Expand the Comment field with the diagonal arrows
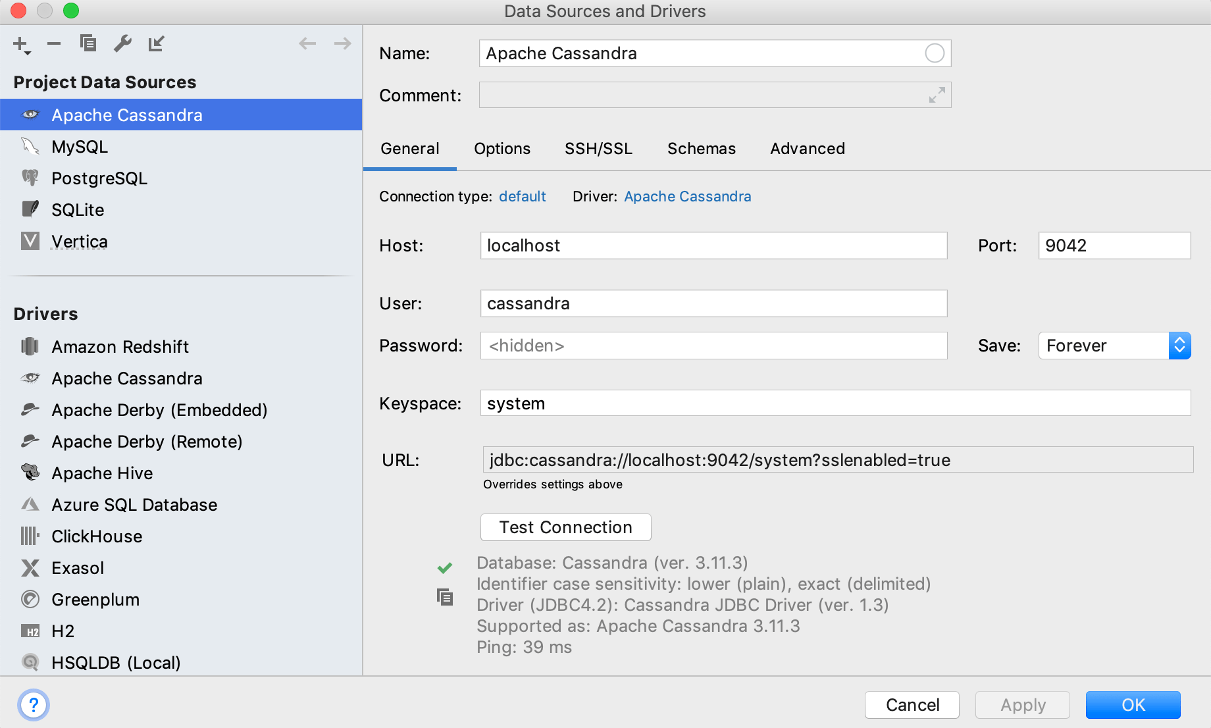Image resolution: width=1211 pixels, height=728 pixels. 937,95
